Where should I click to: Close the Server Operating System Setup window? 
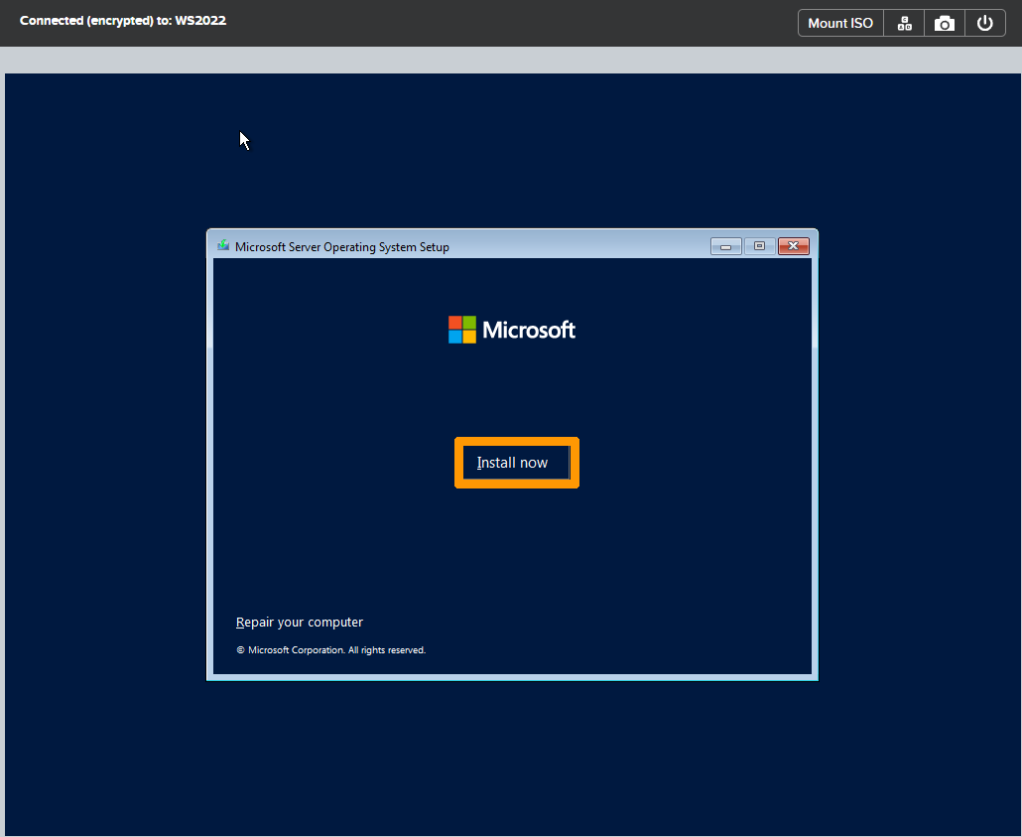coord(793,245)
